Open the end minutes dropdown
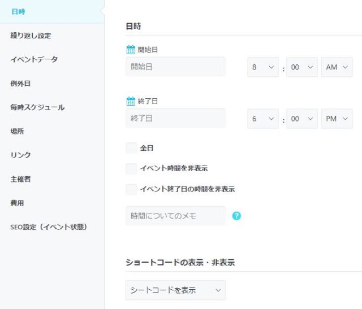Viewport: 362px width, 309px height. [301, 119]
